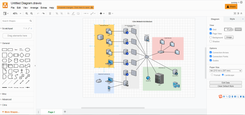Close the Scratchpad section
The image size is (245, 115).
pos(31,28)
